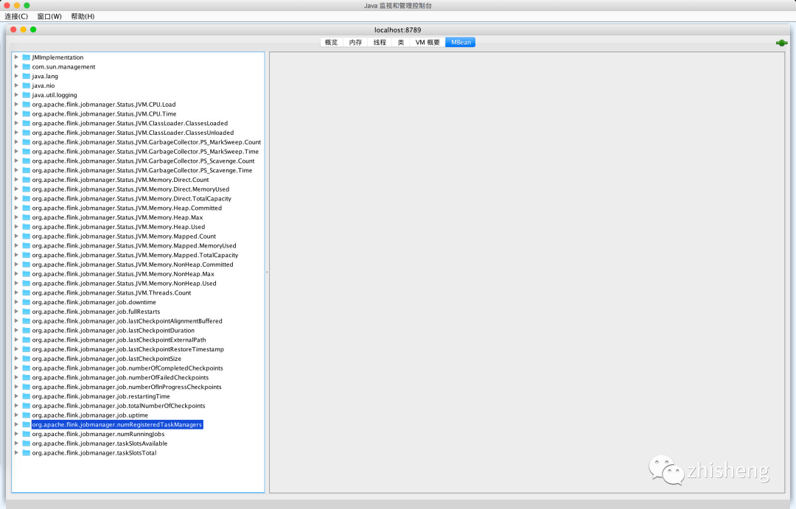
Task: Select Memory.Mapped.Count row
Action: coord(124,236)
